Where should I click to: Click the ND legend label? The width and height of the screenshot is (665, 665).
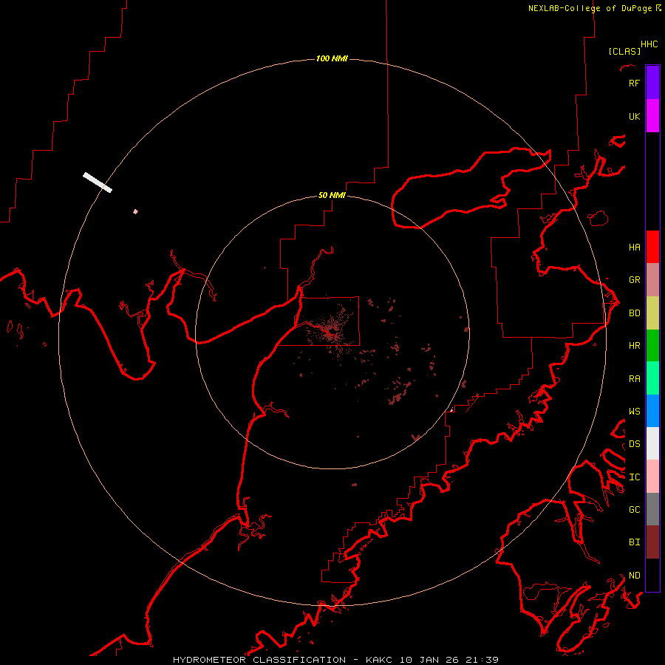coord(634,575)
